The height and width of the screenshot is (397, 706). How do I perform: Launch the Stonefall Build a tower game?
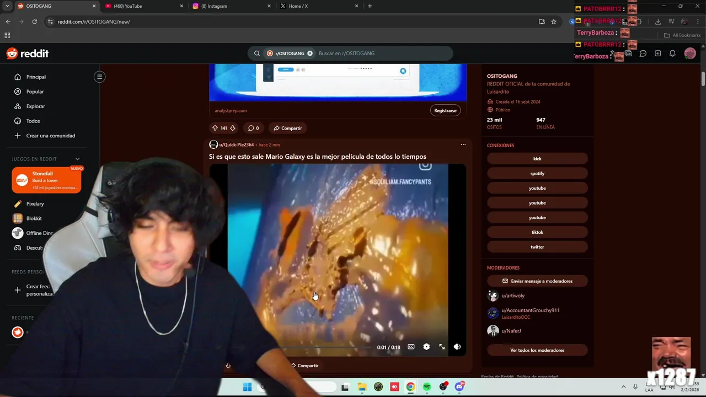46,180
